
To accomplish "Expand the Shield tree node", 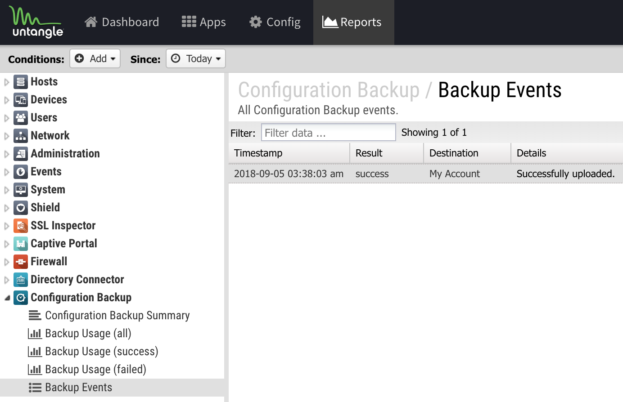I will click(x=7, y=208).
